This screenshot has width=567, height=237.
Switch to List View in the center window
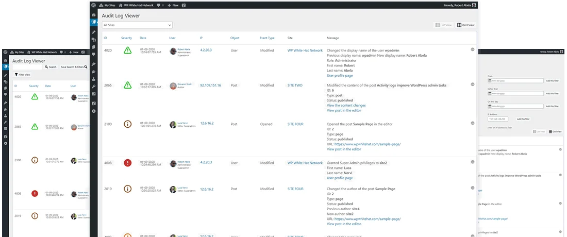click(x=444, y=25)
